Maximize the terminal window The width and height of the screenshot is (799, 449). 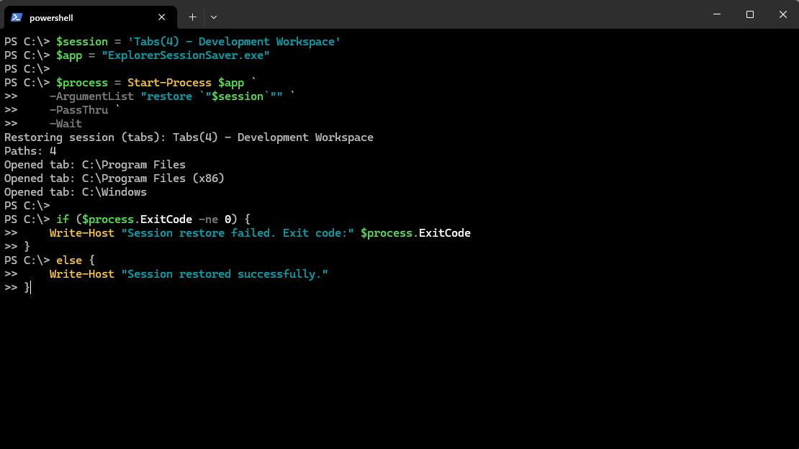click(x=750, y=14)
